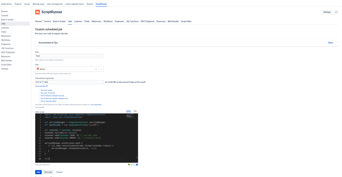Open the Fields tab

87,21
